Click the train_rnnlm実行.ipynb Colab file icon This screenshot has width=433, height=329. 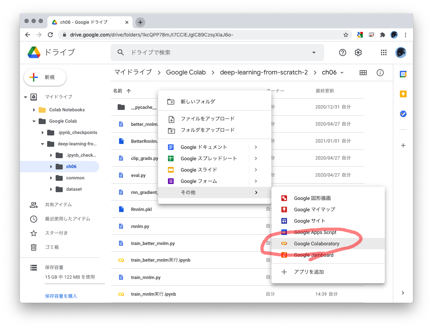121,294
